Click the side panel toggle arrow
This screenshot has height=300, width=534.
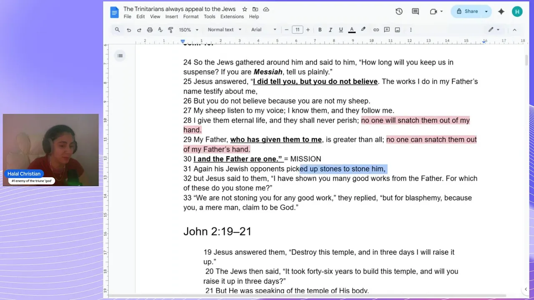tap(526, 289)
